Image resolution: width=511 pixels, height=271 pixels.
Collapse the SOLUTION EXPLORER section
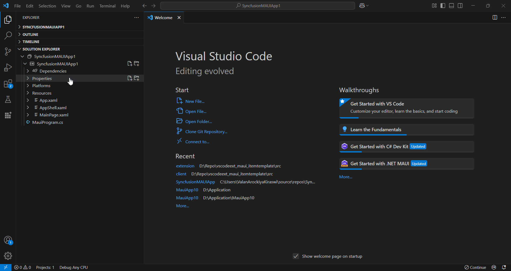(x=41, y=49)
